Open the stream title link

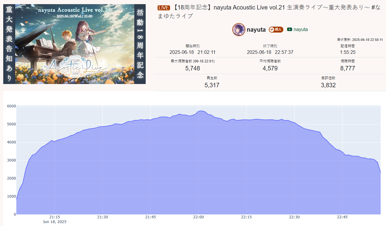[x=269, y=12]
